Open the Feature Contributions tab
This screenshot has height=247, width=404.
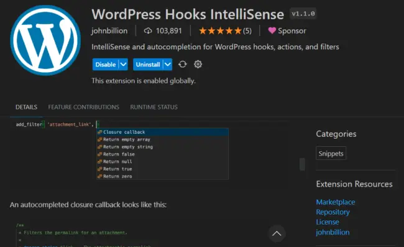coord(83,107)
